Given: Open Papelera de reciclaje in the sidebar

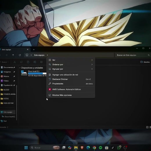Looking at the screenshot, I should (8, 85).
